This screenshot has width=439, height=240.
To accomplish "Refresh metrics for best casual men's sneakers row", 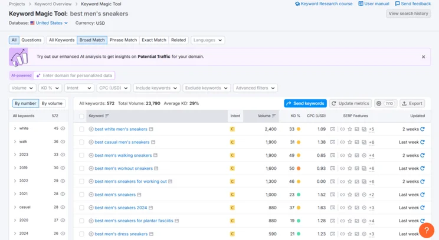I will pyautogui.click(x=422, y=142).
